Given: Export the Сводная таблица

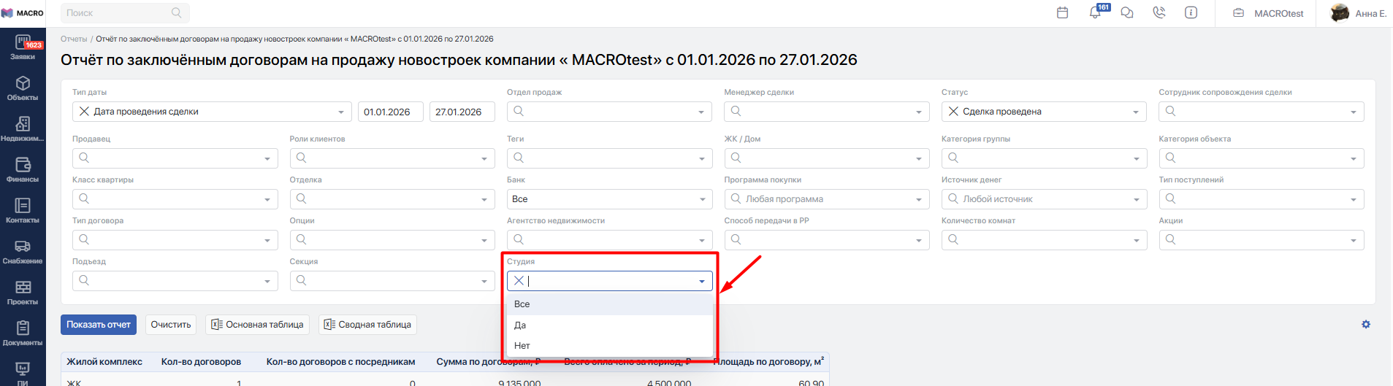Looking at the screenshot, I should tap(367, 325).
